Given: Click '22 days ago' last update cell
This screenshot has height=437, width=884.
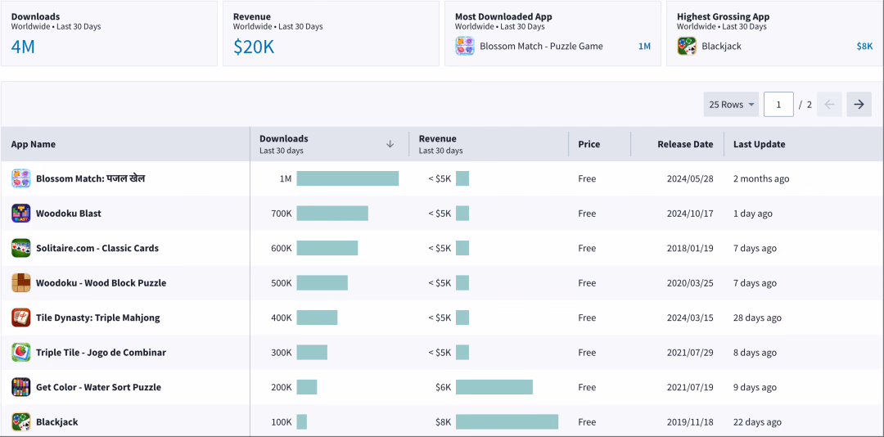Looking at the screenshot, I should tap(757, 421).
